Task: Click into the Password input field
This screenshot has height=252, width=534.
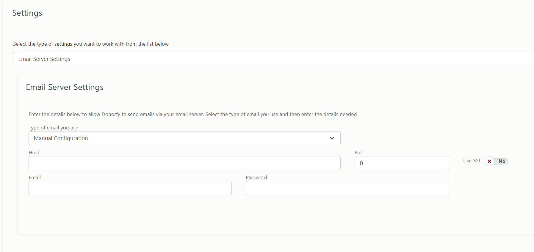Action: [347, 188]
